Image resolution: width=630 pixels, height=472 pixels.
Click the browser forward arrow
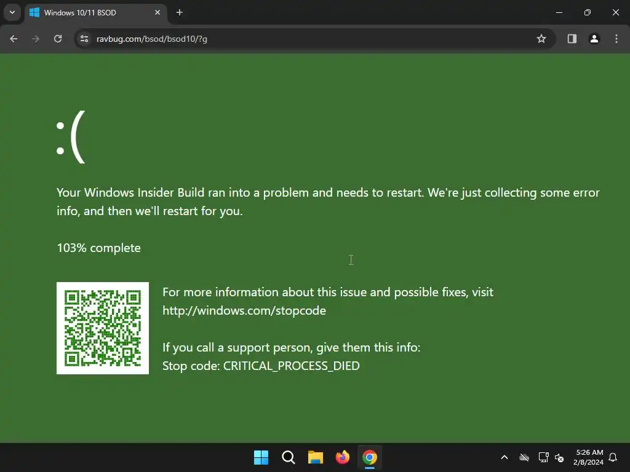pos(36,39)
